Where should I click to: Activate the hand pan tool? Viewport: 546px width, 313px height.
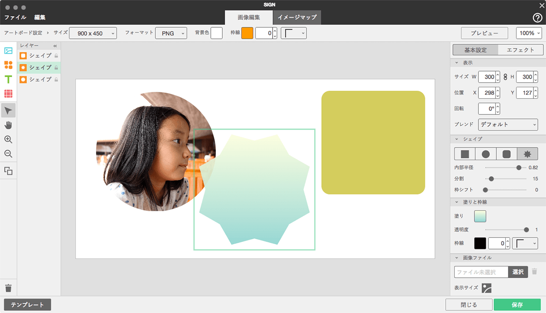[x=8, y=125]
